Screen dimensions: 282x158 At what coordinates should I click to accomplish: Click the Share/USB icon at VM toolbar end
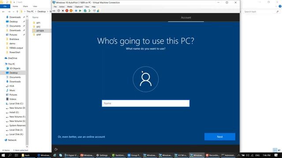pos(98,11)
